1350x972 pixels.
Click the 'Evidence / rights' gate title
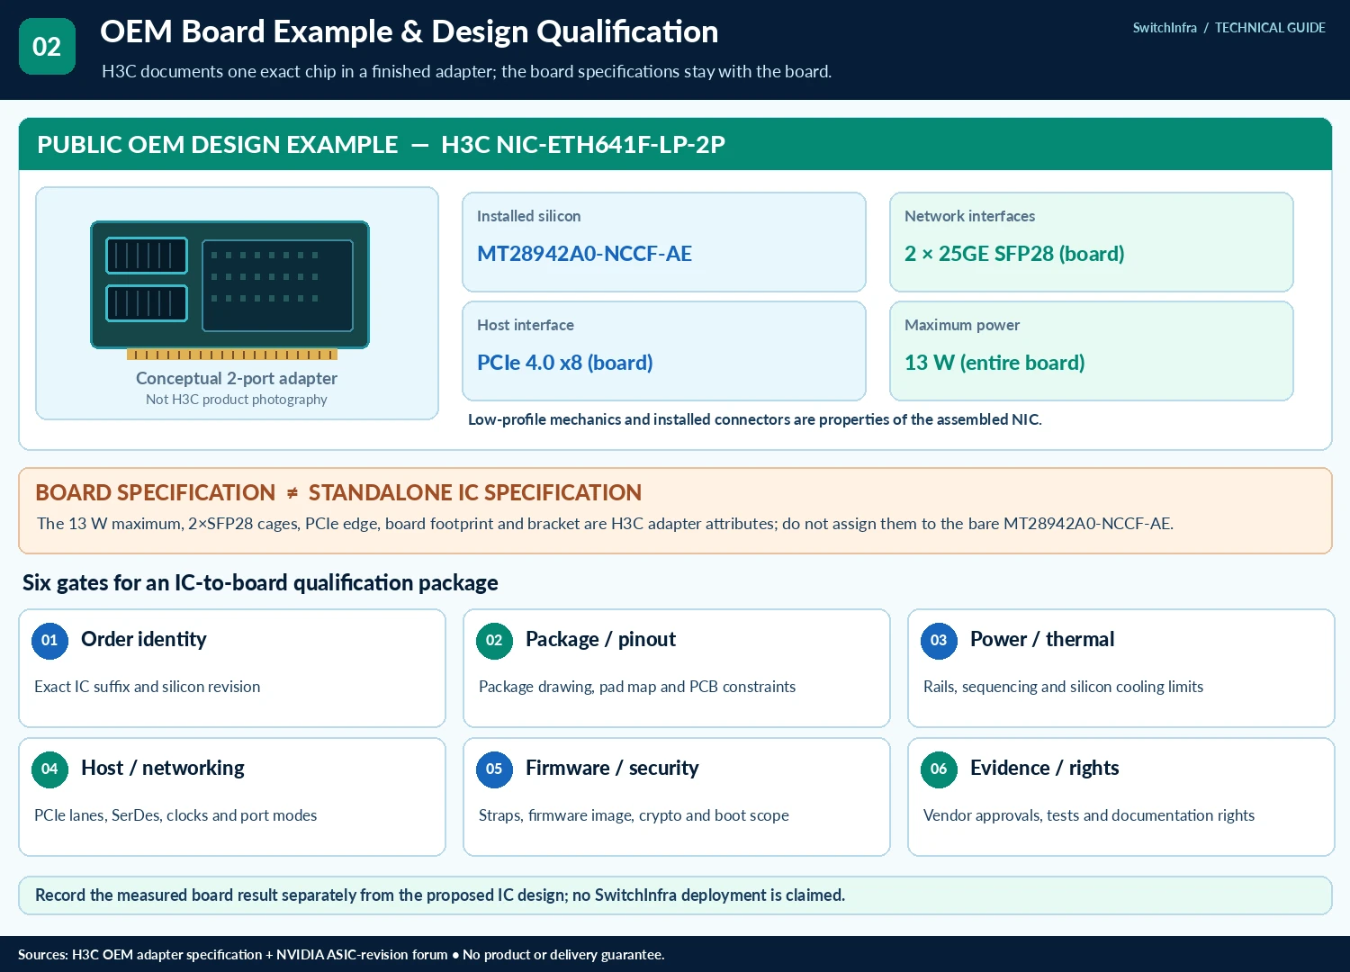click(1045, 769)
